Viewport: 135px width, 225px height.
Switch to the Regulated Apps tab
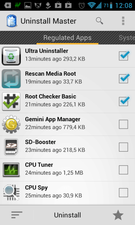pos(67,38)
